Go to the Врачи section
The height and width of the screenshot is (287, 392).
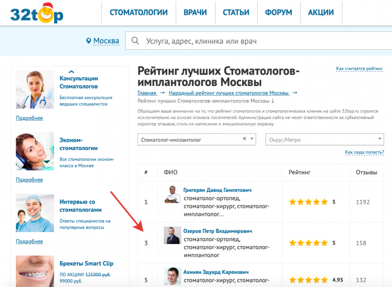click(x=195, y=12)
